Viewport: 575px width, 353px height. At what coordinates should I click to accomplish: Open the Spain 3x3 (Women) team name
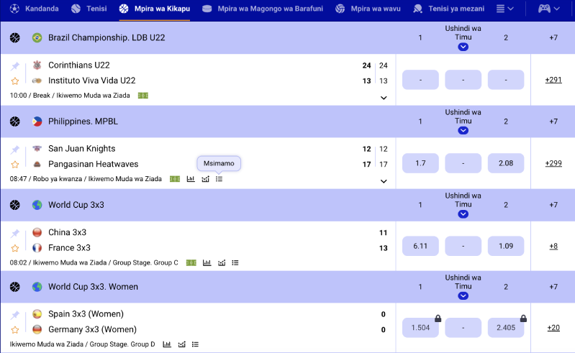[x=86, y=314]
